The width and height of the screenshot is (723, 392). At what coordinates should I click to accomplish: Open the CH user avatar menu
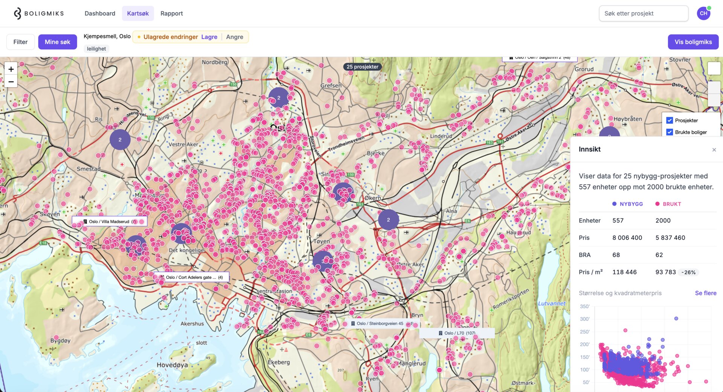(703, 14)
